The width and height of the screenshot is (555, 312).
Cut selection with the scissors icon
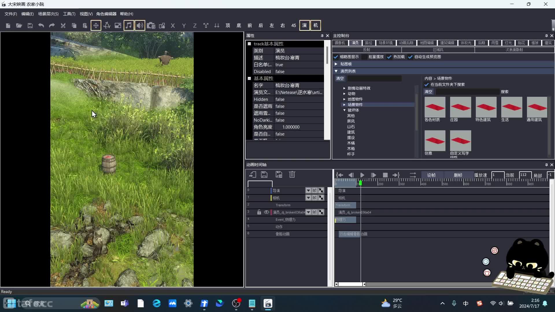63,25
